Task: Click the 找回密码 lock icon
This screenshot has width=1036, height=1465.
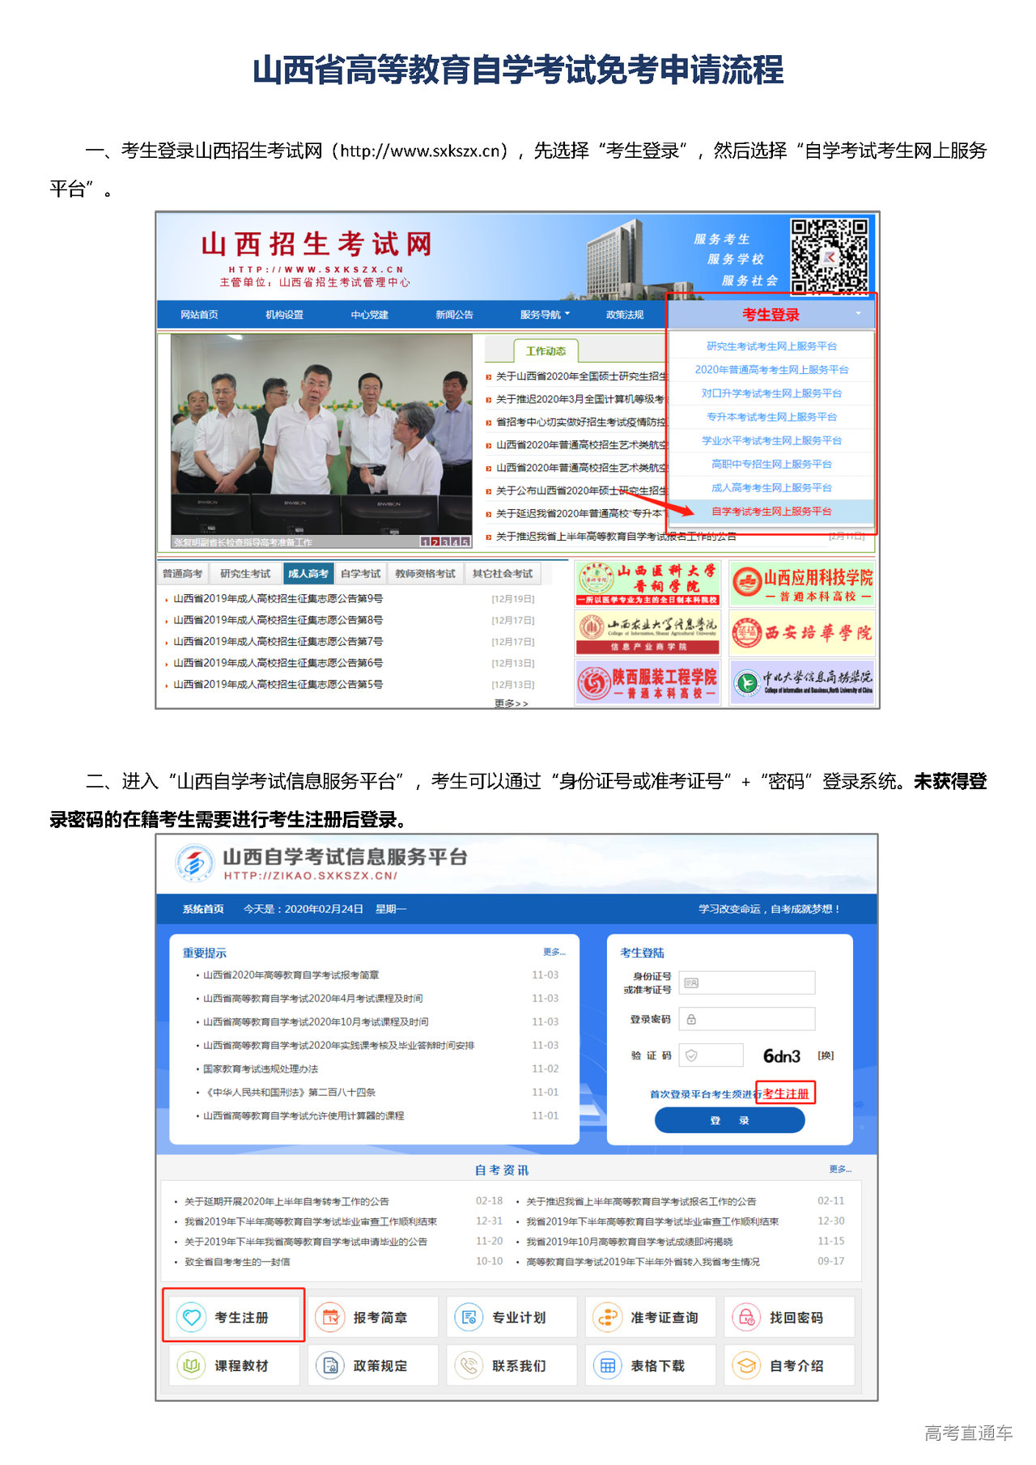Action: pyautogui.click(x=746, y=1317)
